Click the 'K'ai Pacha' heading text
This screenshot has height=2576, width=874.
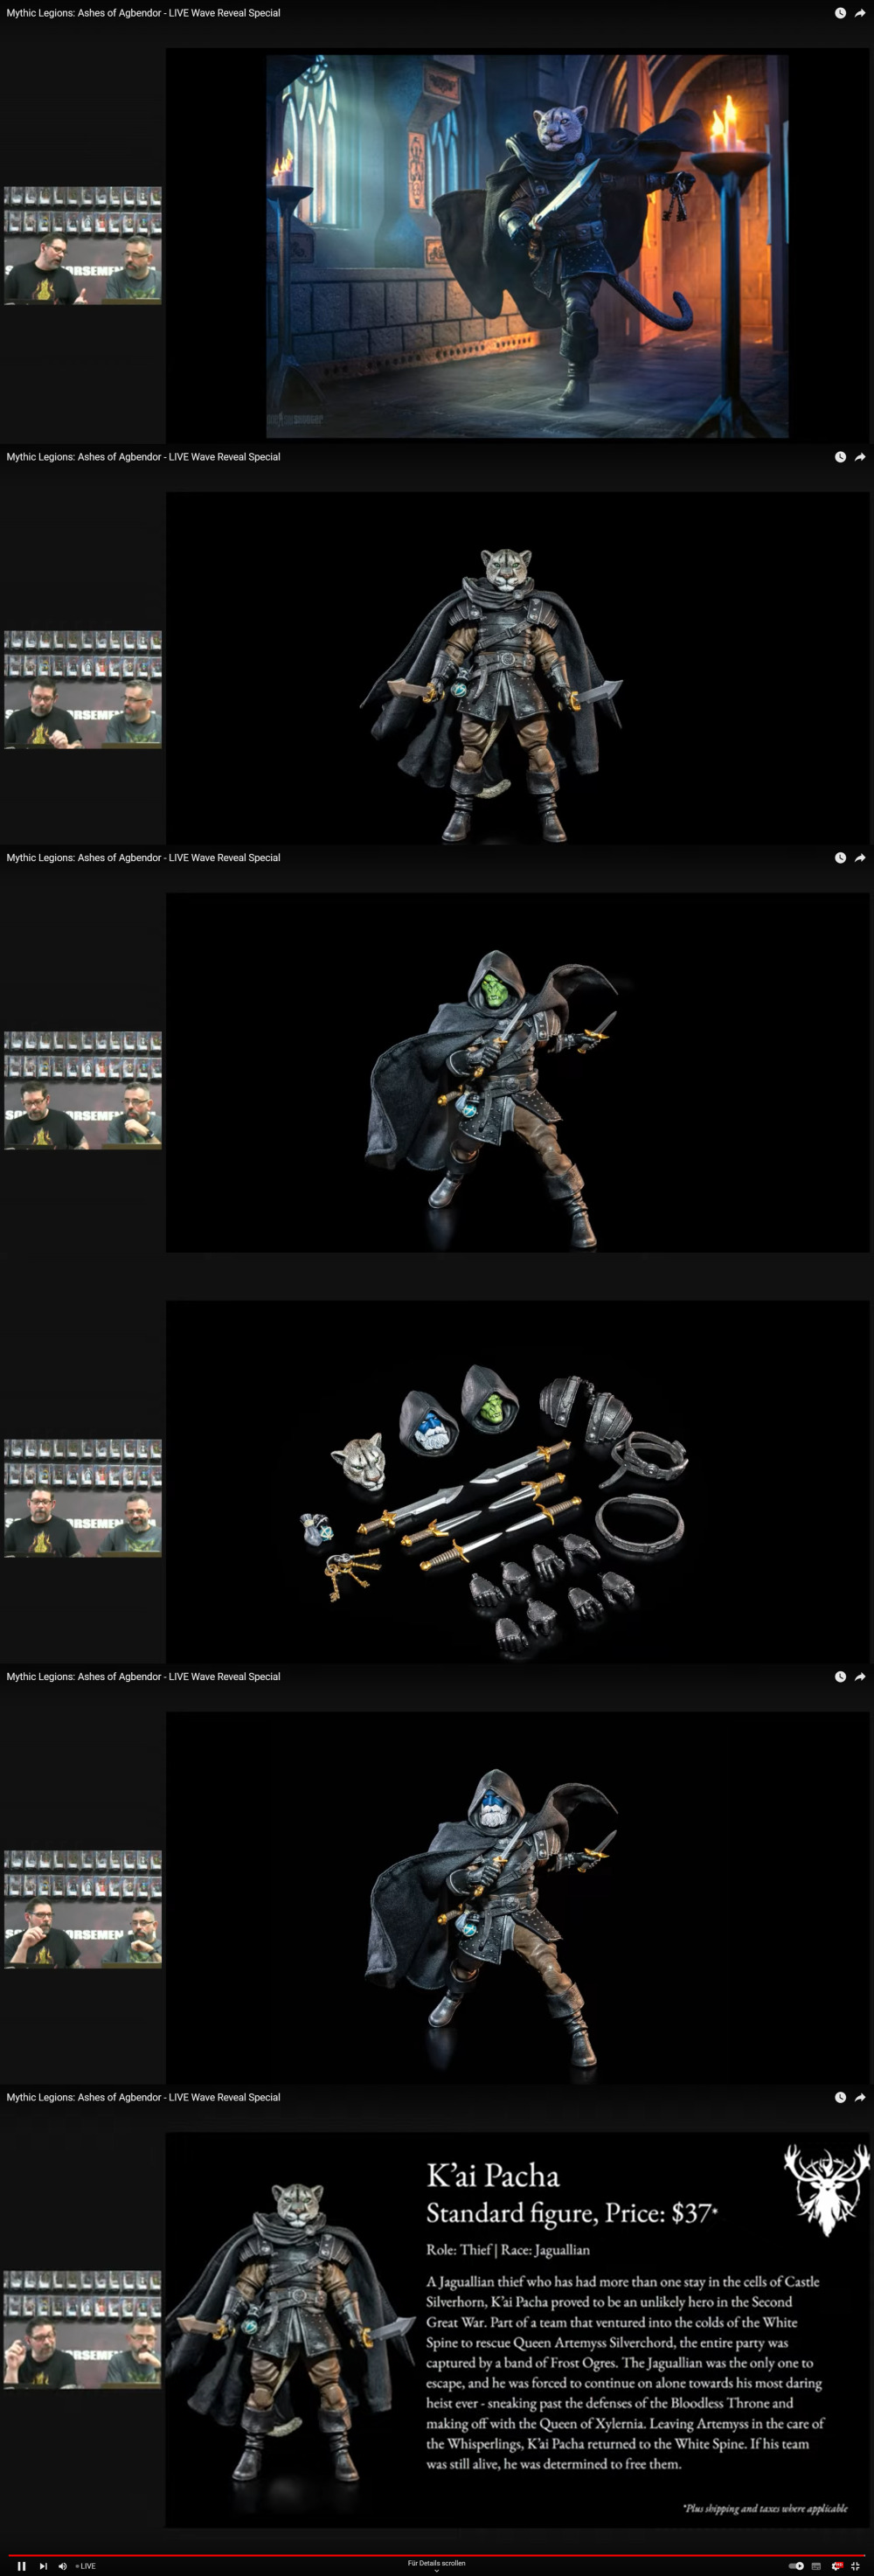(x=493, y=2176)
